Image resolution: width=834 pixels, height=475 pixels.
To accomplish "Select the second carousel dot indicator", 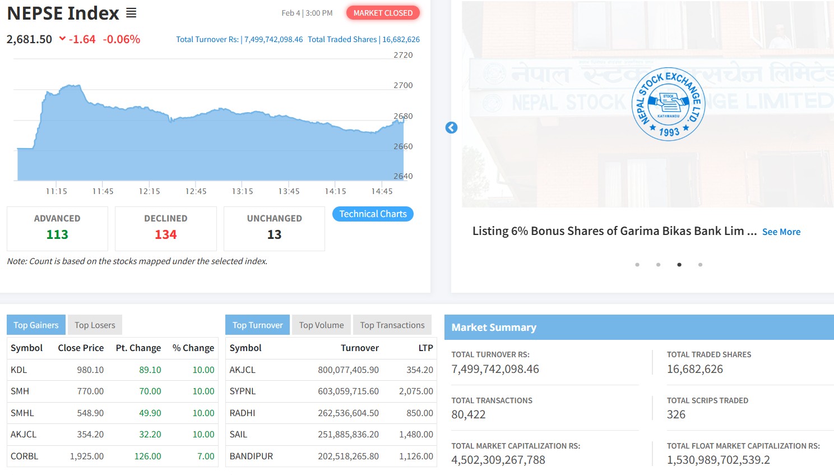I will tap(658, 265).
